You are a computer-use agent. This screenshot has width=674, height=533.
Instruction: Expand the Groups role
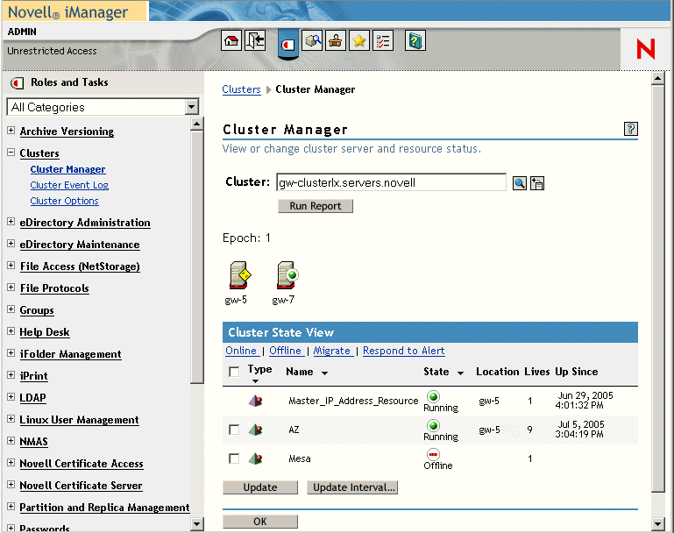pyautogui.click(x=11, y=309)
